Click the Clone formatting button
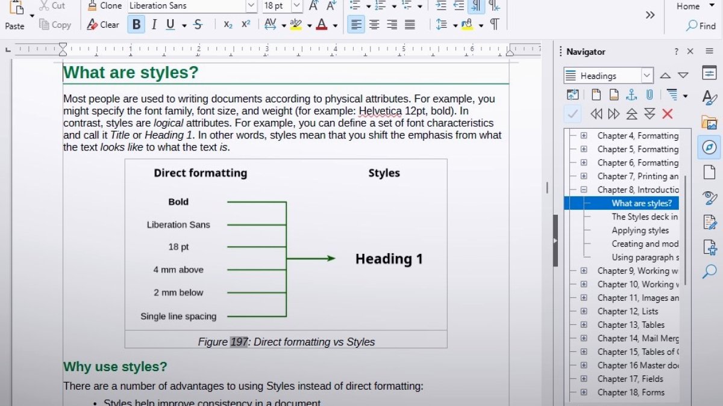The image size is (723, 406). (104, 6)
